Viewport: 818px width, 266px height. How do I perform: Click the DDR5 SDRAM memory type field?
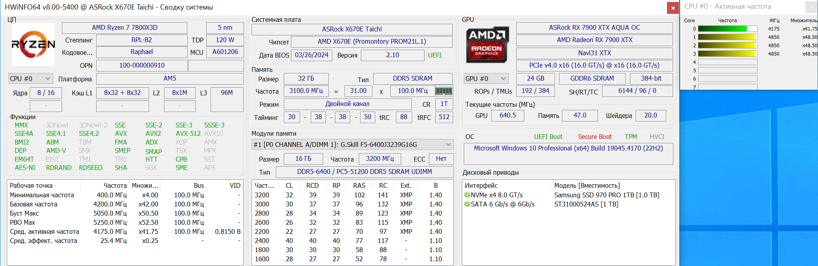click(x=413, y=79)
